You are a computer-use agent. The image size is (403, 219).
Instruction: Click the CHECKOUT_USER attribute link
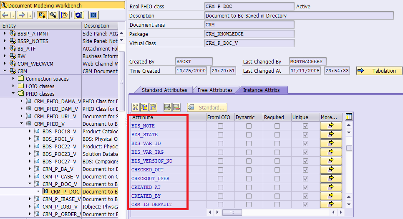pyautogui.click(x=150, y=178)
